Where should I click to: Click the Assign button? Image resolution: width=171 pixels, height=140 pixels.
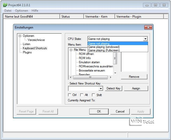click(136, 88)
